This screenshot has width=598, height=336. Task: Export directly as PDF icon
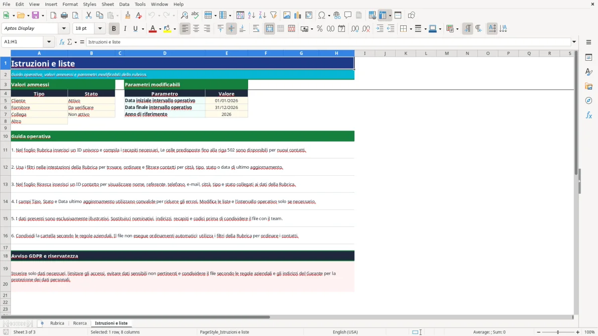(x=53, y=15)
